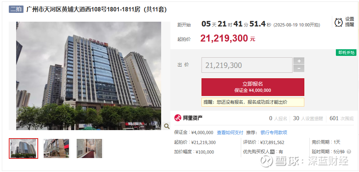The width and height of the screenshot is (359, 172).
Task: Click the 设置提醒 reminder text
Action: (x=349, y=22)
